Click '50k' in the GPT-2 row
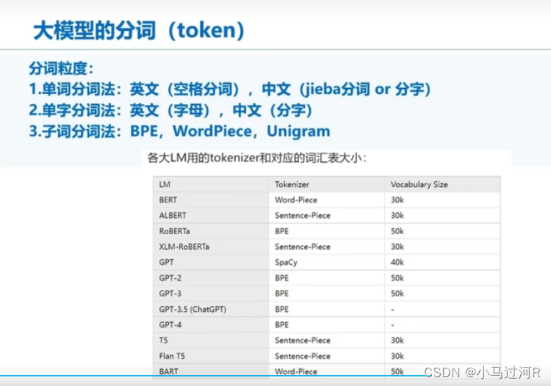 pos(397,278)
